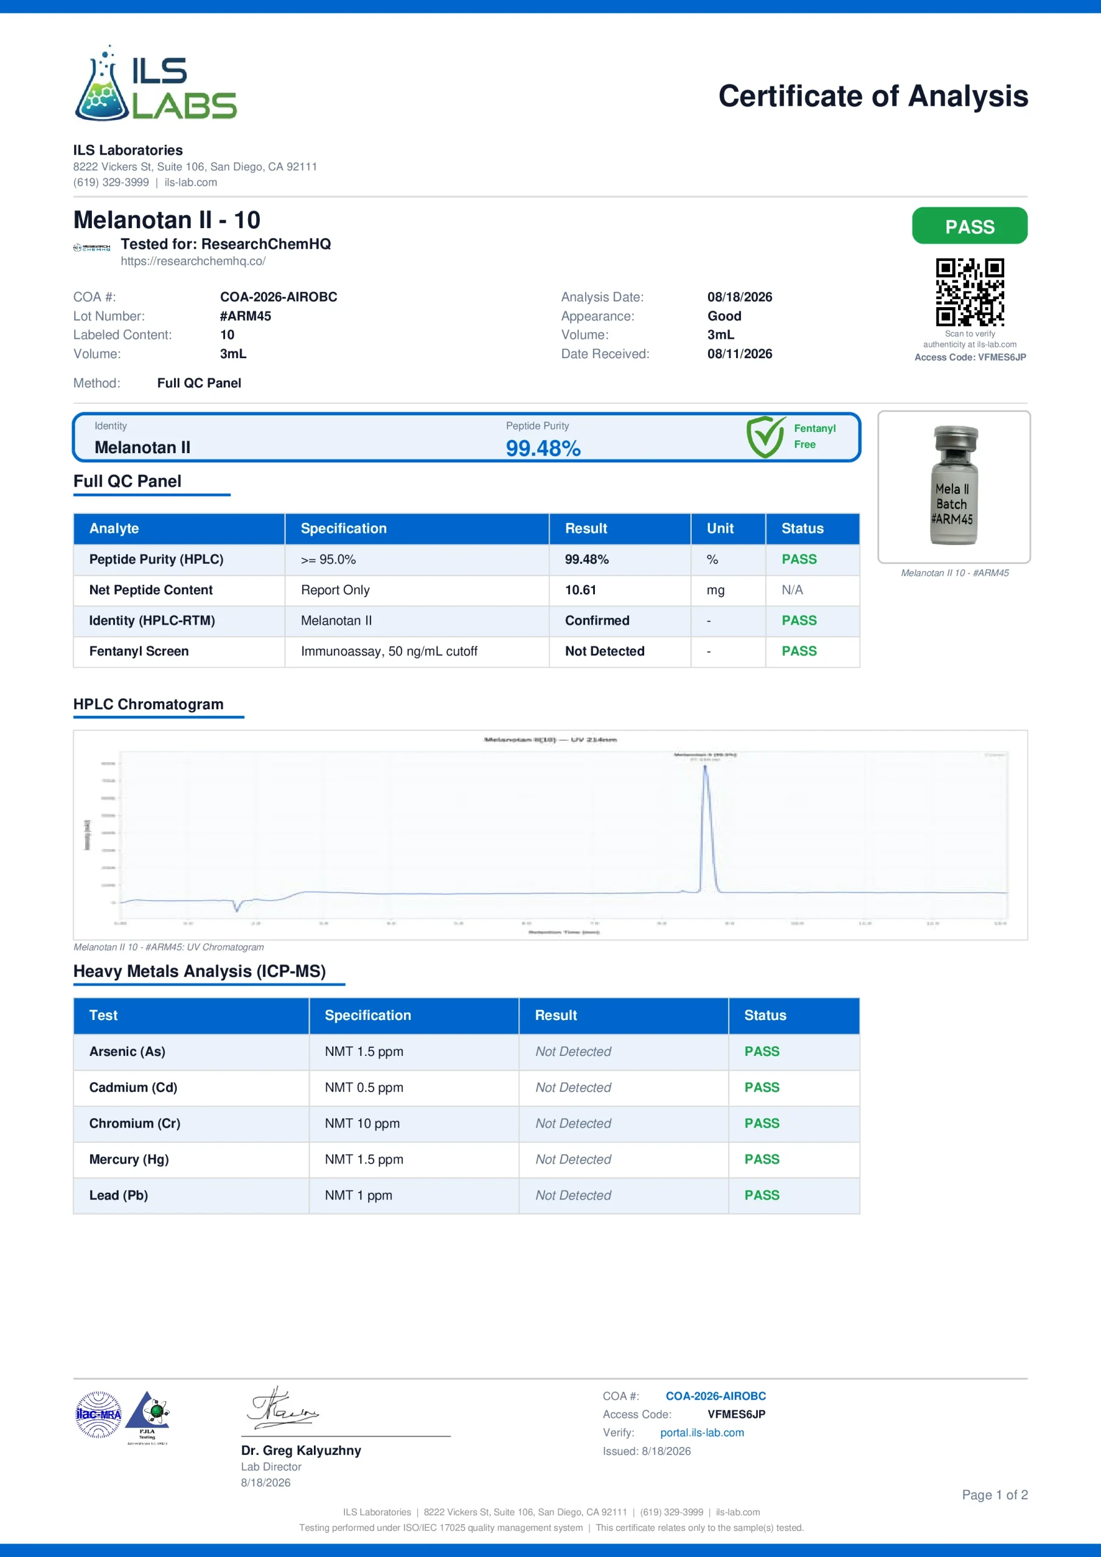
Task: Click the large blue '99.48%' purity value
Action: 543,448
